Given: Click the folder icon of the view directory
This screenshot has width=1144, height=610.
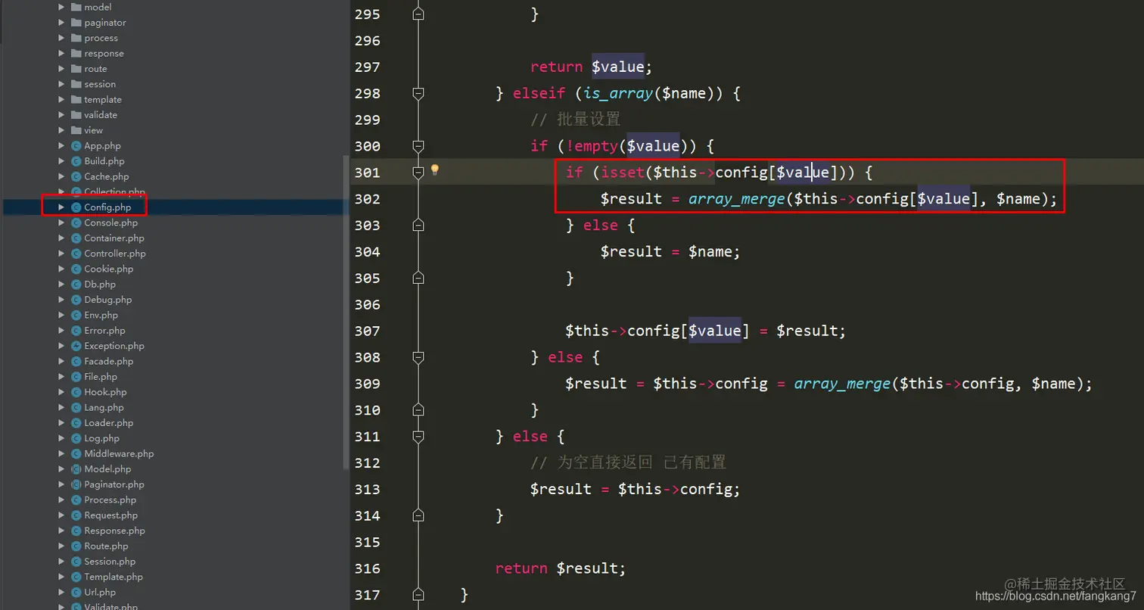Looking at the screenshot, I should 76,130.
